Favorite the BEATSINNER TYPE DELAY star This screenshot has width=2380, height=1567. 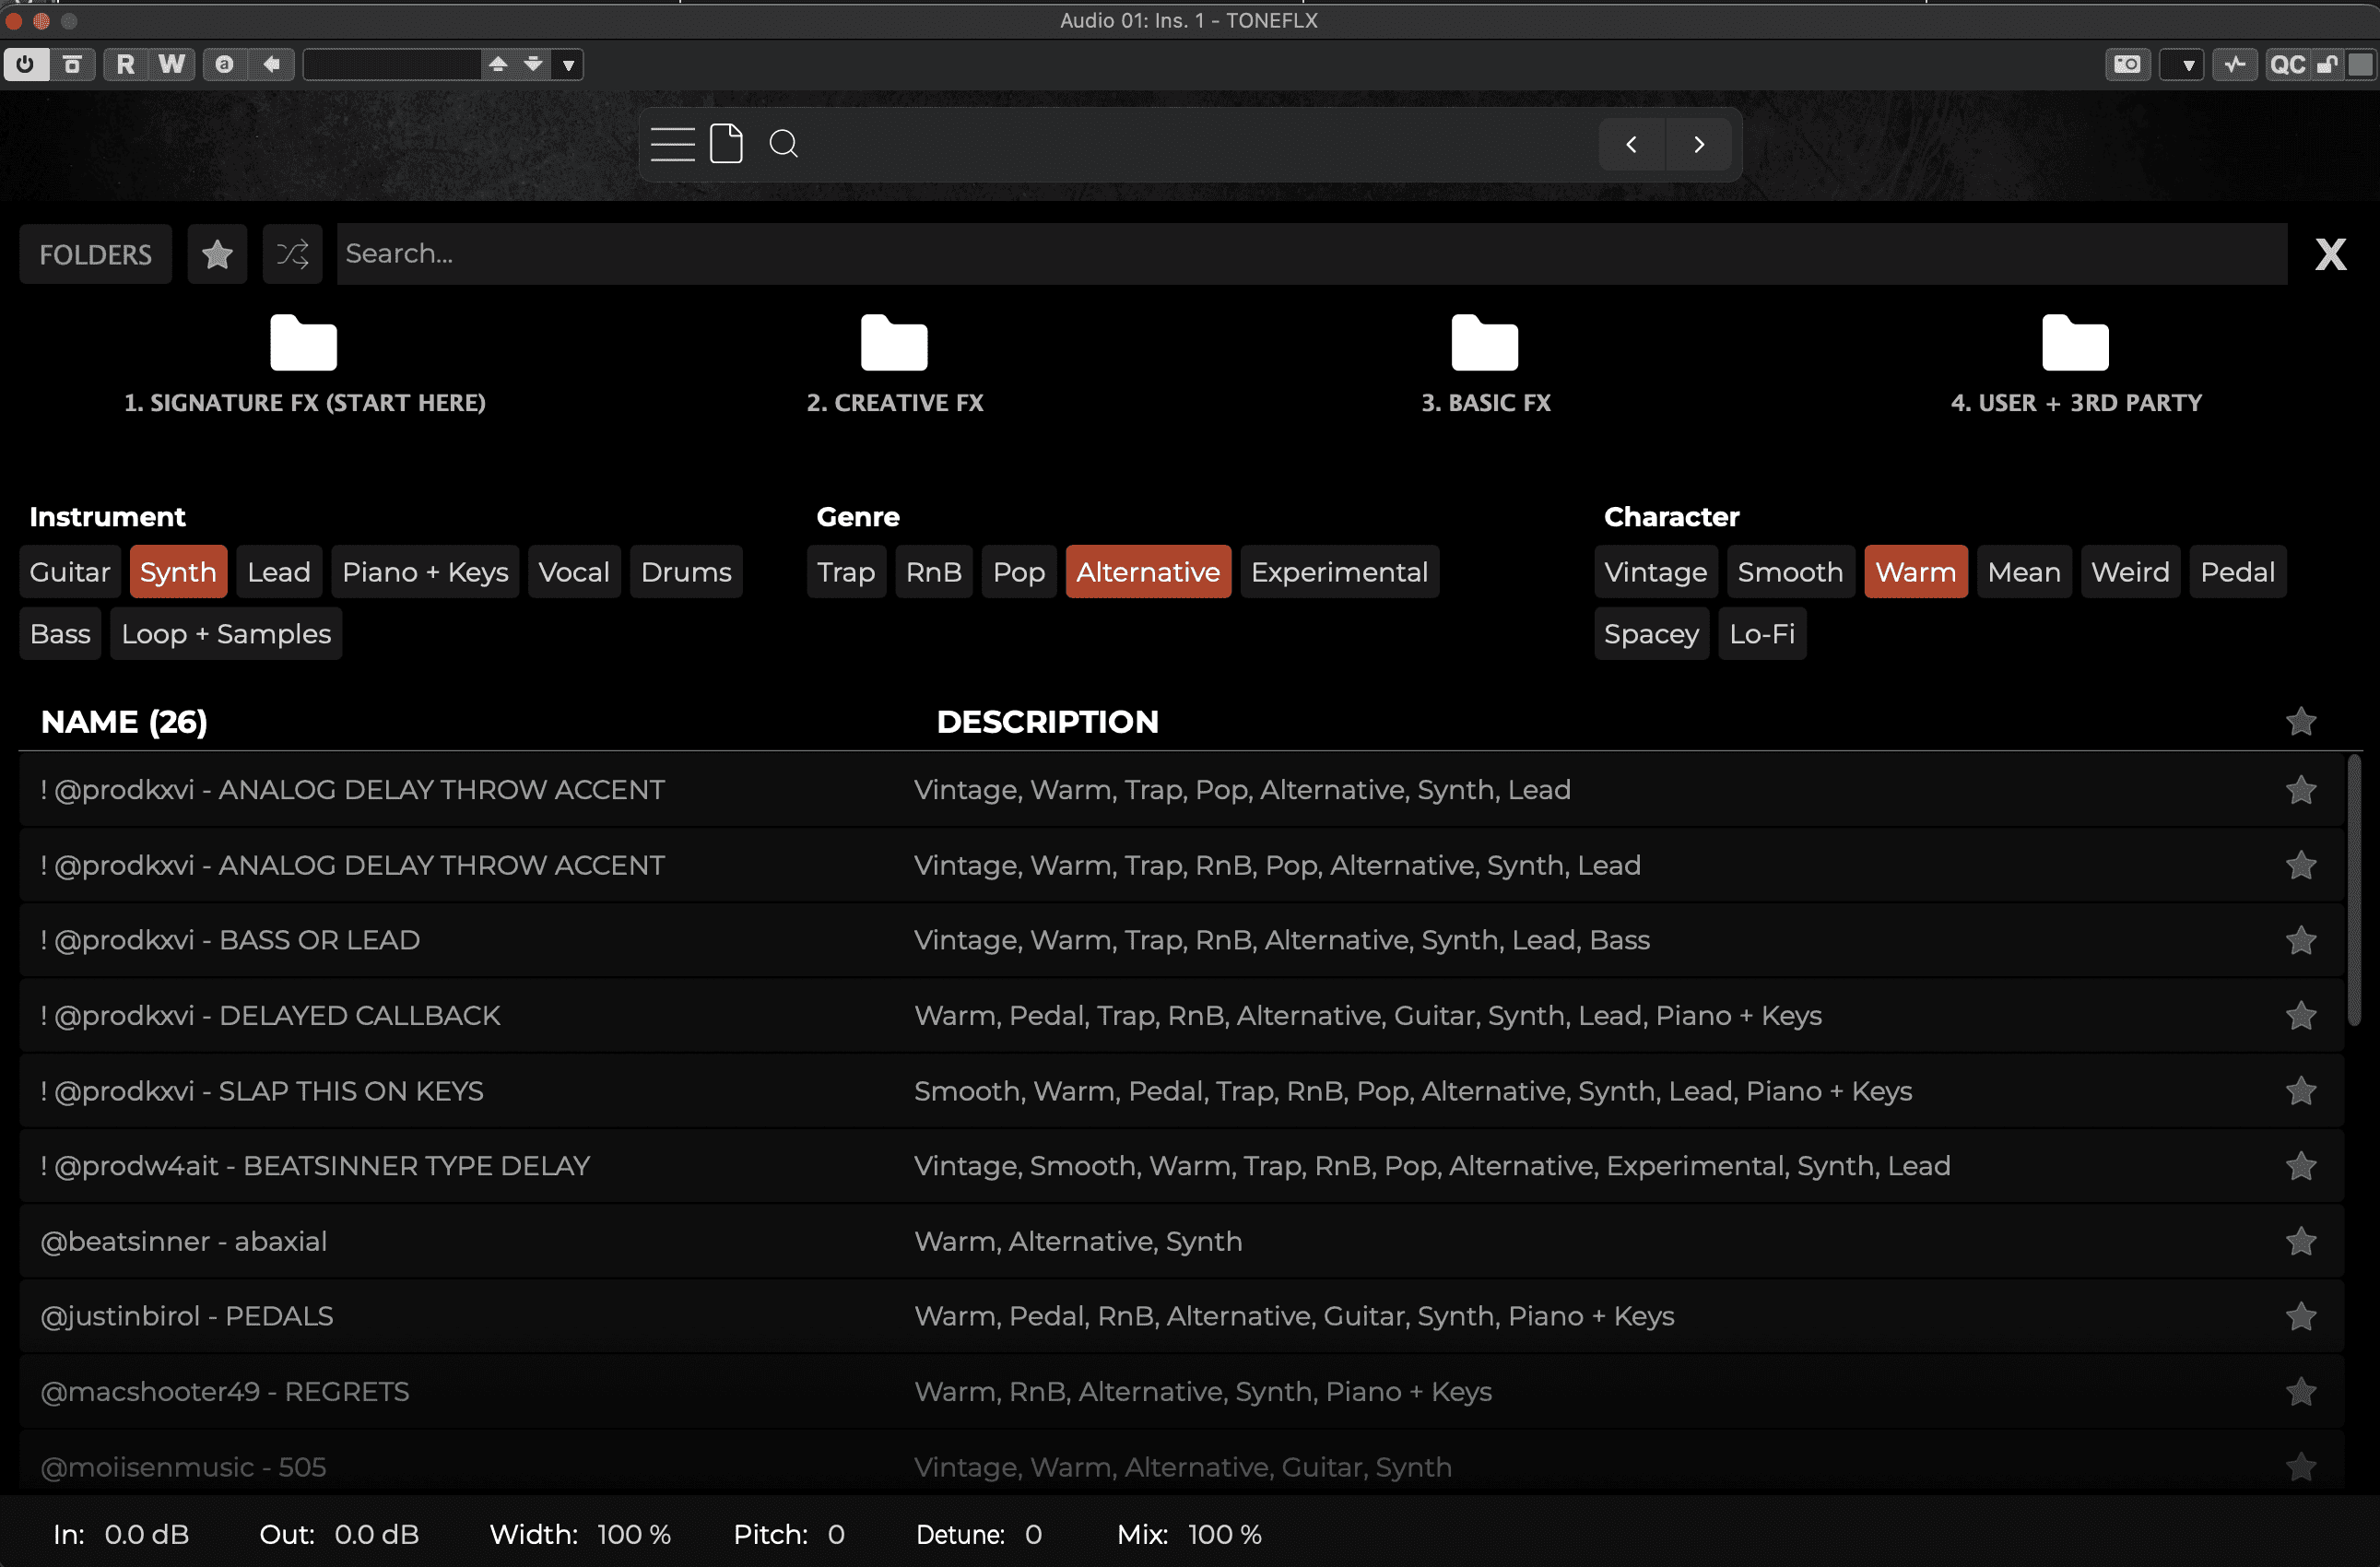pos(2301,1166)
